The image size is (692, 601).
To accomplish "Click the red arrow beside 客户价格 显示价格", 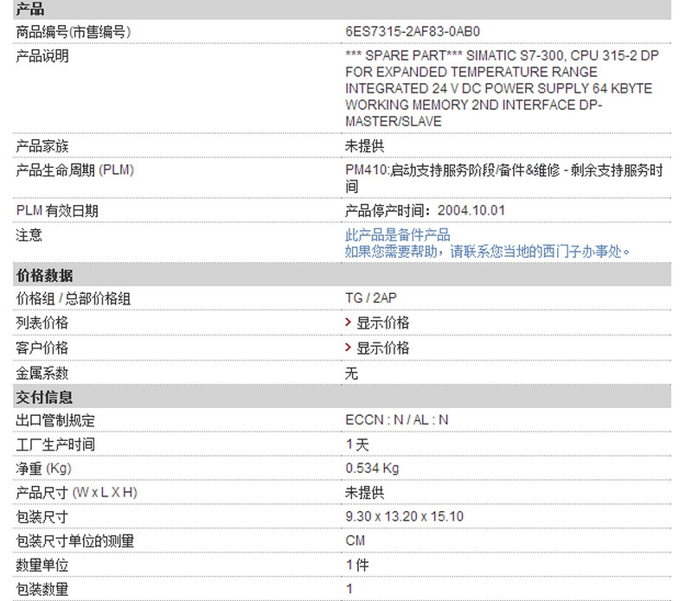I will tap(349, 348).
